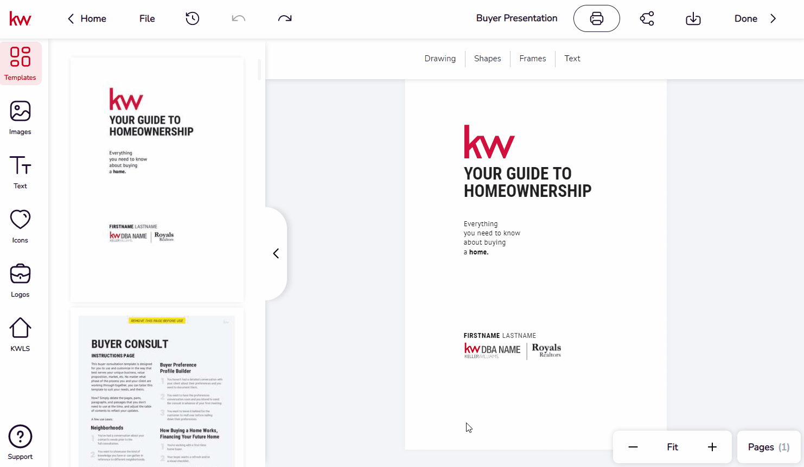Screen dimensions: 804x467
Task: Undo the last action
Action: [239, 18]
